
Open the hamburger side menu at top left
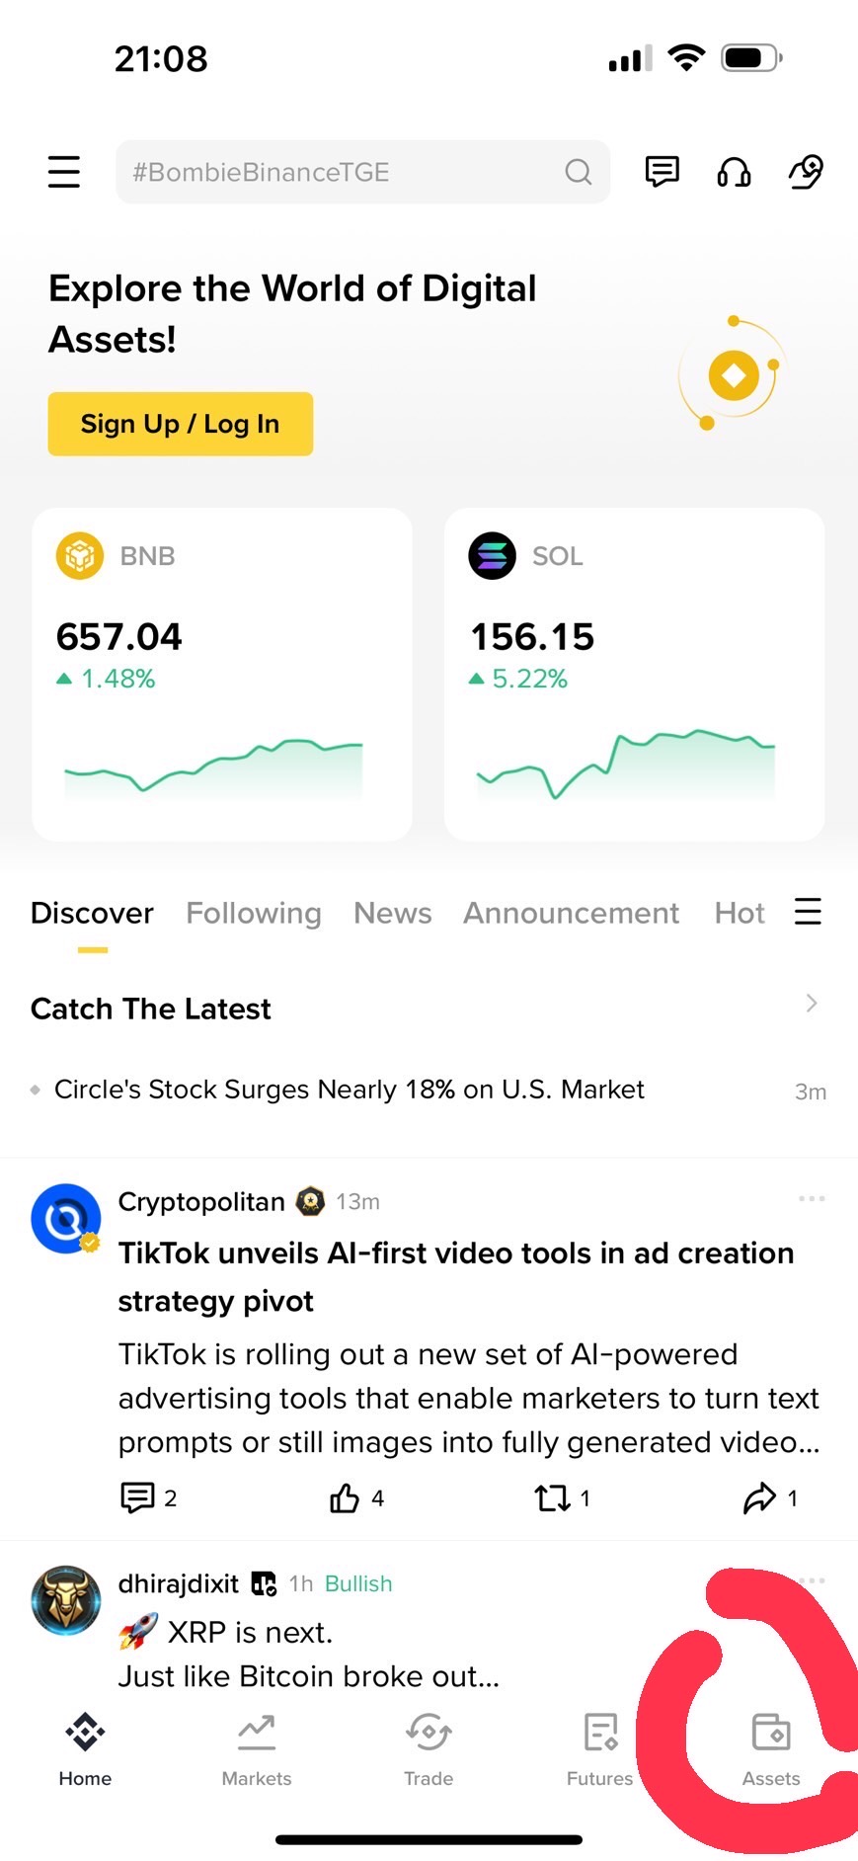[x=64, y=172]
